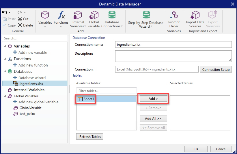
Task: Collapse the Variables tree node
Action: click(x=5, y=46)
